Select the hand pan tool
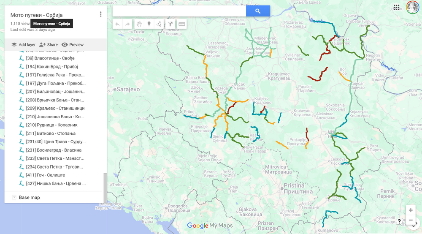 tap(139, 24)
